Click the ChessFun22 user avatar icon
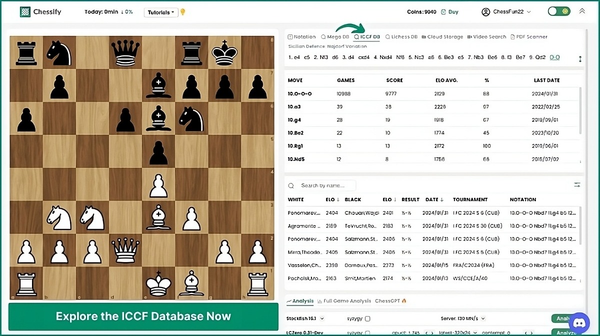This screenshot has height=336, width=600. (485, 11)
